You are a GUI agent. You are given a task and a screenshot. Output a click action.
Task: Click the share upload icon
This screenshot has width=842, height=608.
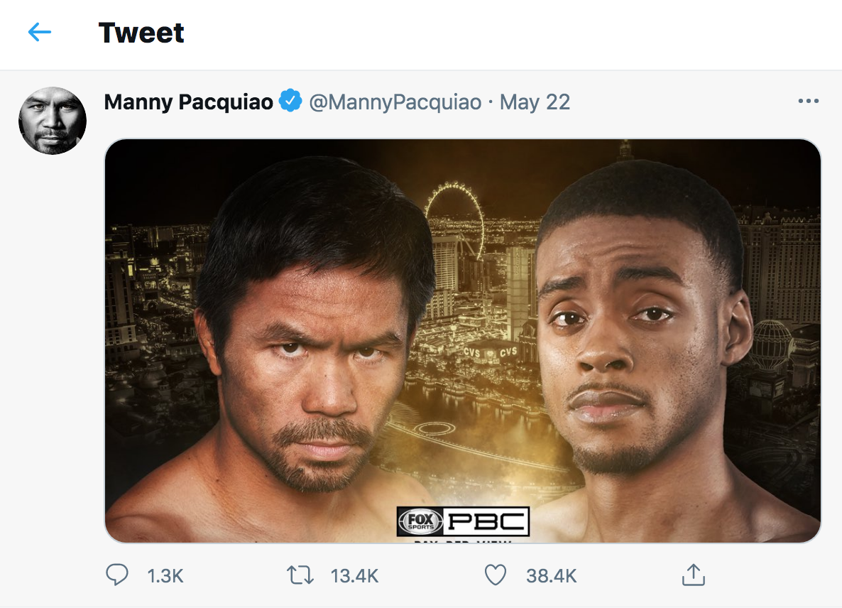point(692,575)
